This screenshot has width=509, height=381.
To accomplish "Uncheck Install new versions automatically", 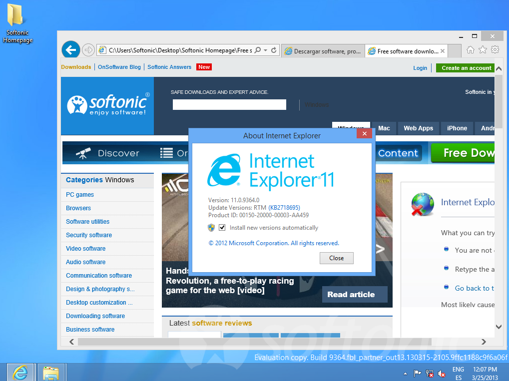I will pos(222,227).
